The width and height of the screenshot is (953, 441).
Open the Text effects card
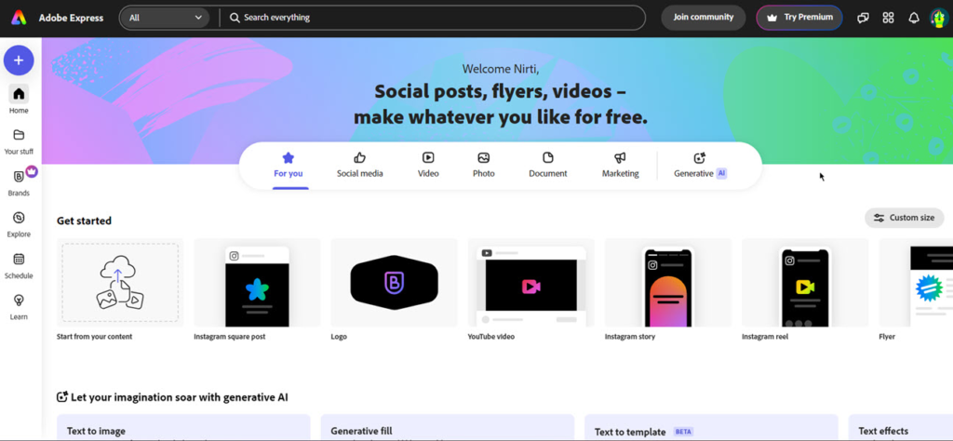(x=901, y=427)
